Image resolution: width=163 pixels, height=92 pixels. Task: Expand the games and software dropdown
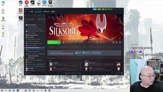tap(31, 19)
